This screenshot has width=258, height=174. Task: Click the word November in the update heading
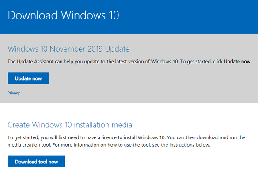[x=68, y=49]
